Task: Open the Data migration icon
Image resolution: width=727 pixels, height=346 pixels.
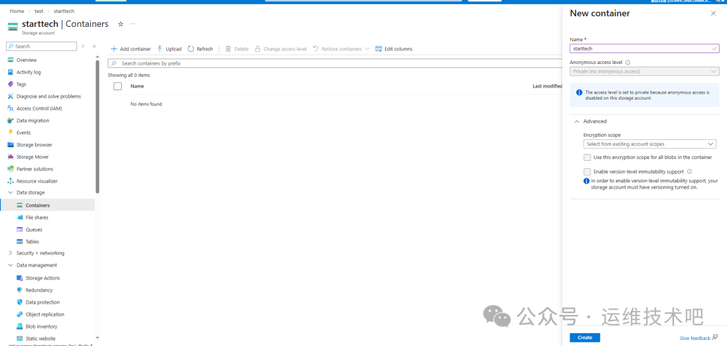Action: (11, 120)
